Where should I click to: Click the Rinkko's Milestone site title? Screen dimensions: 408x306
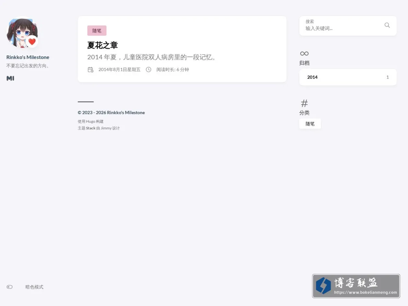pyautogui.click(x=28, y=57)
